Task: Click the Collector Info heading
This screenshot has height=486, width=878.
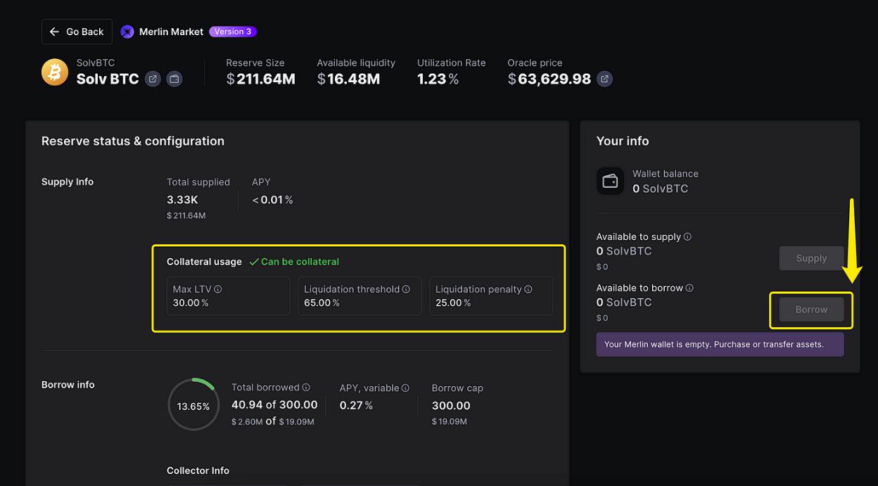Action: (198, 471)
